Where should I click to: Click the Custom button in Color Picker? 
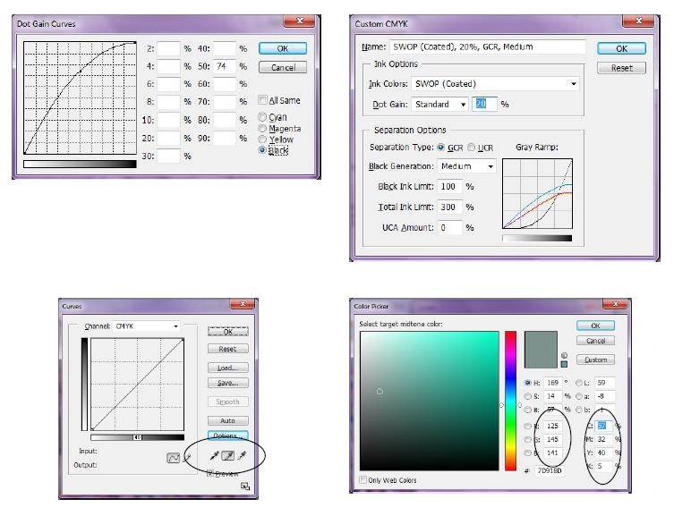coord(596,360)
